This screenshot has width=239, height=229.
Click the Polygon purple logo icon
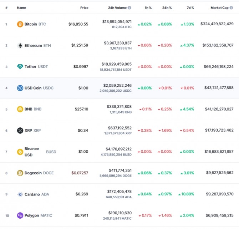(20, 215)
